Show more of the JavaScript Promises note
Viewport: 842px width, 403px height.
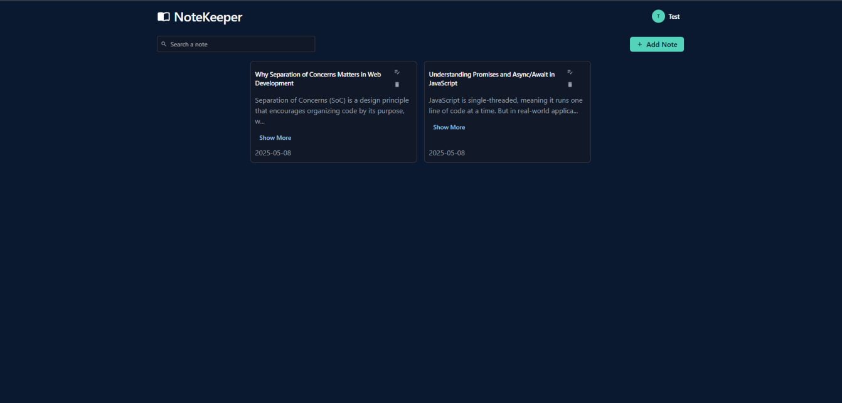tap(449, 127)
